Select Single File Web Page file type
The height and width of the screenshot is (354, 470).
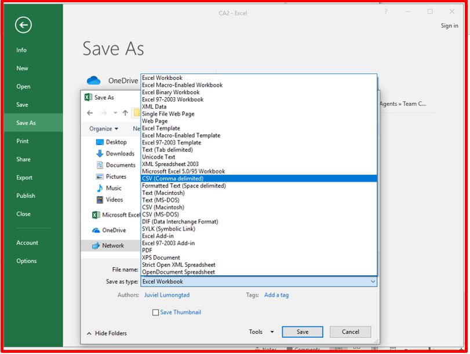tap(259, 114)
